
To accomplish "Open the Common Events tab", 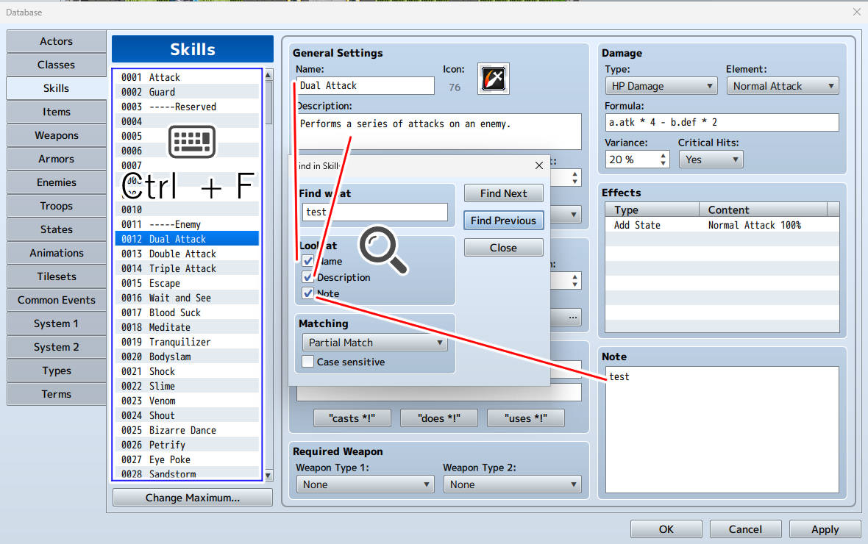I will click(x=57, y=300).
